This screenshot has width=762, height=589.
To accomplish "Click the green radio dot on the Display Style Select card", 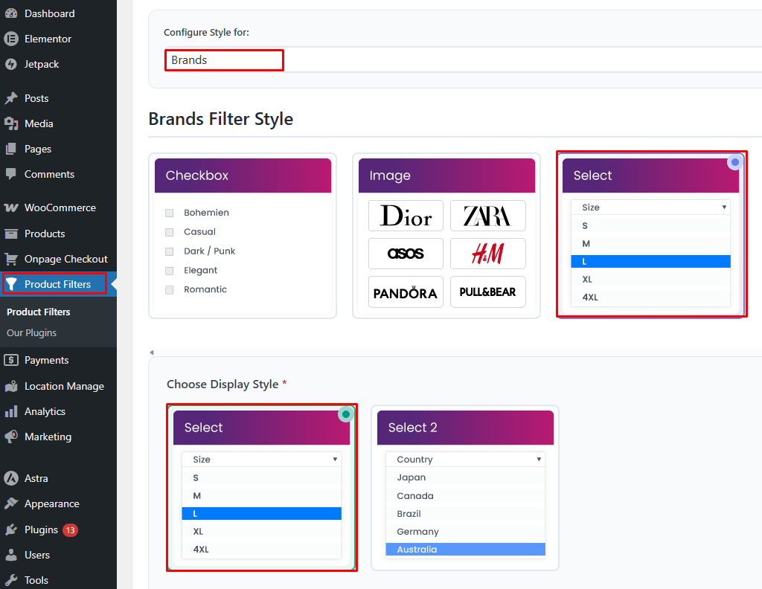I will pyautogui.click(x=345, y=414).
